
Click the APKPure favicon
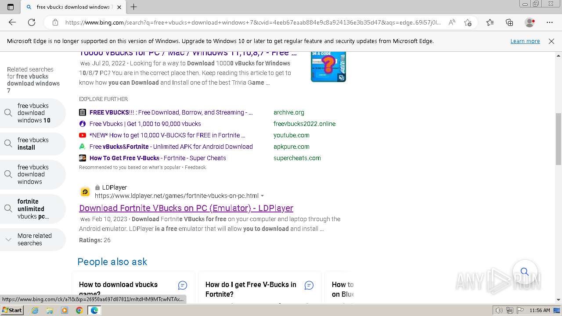pos(83,147)
